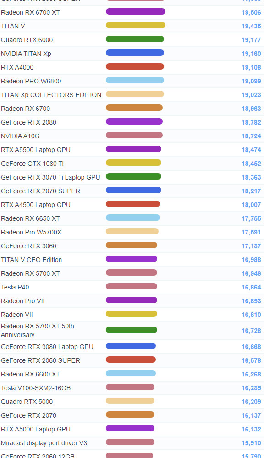264x458 pixels.
Task: Click the 18,782 score value
Action: coord(251,122)
